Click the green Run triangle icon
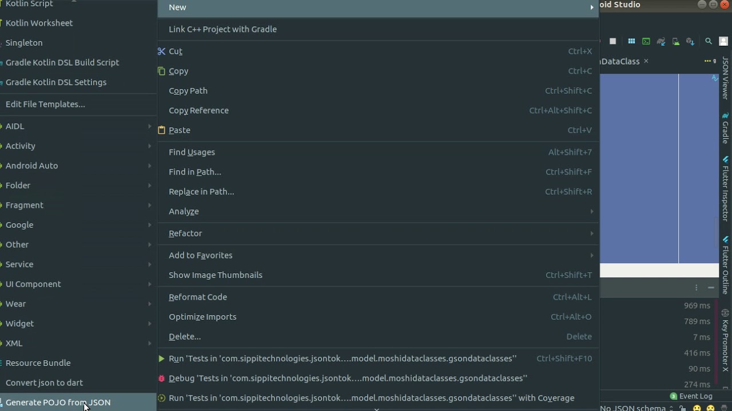The width and height of the screenshot is (732, 411). click(x=162, y=358)
